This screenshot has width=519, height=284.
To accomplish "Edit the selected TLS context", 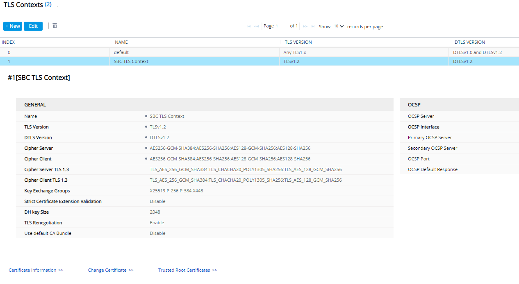I will pyautogui.click(x=33, y=26).
